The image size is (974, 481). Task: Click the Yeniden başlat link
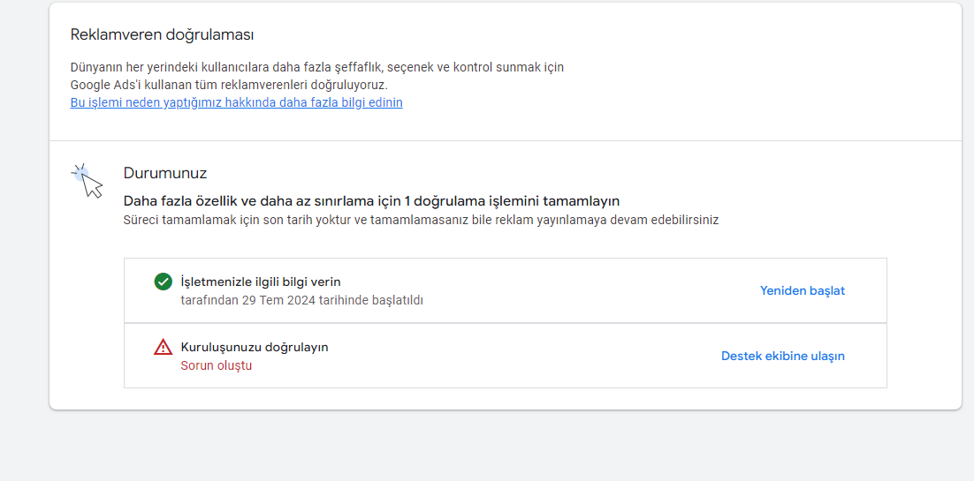(803, 290)
